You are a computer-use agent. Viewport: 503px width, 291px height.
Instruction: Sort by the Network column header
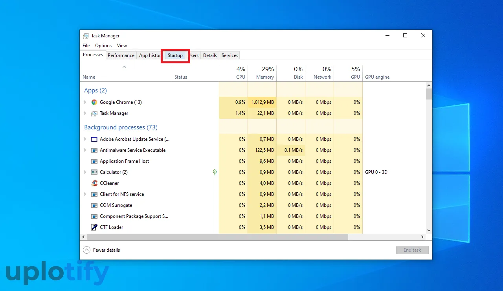click(x=319, y=73)
